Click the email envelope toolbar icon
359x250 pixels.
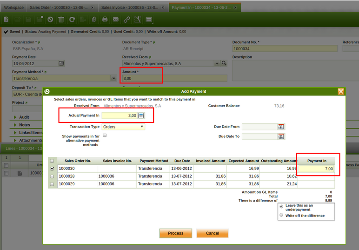coord(115,20)
